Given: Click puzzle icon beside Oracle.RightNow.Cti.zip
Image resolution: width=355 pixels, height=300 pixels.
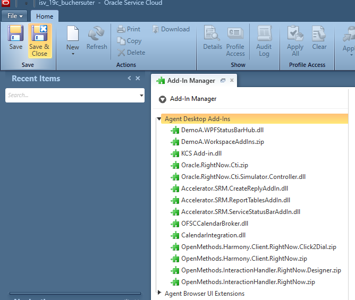Looking at the screenshot, I should click(x=175, y=165).
